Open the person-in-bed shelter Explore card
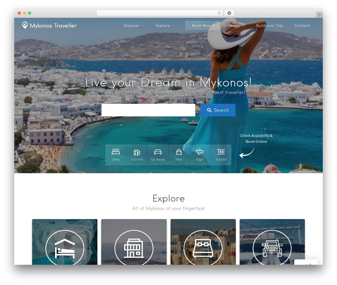 pyautogui.click(x=65, y=242)
